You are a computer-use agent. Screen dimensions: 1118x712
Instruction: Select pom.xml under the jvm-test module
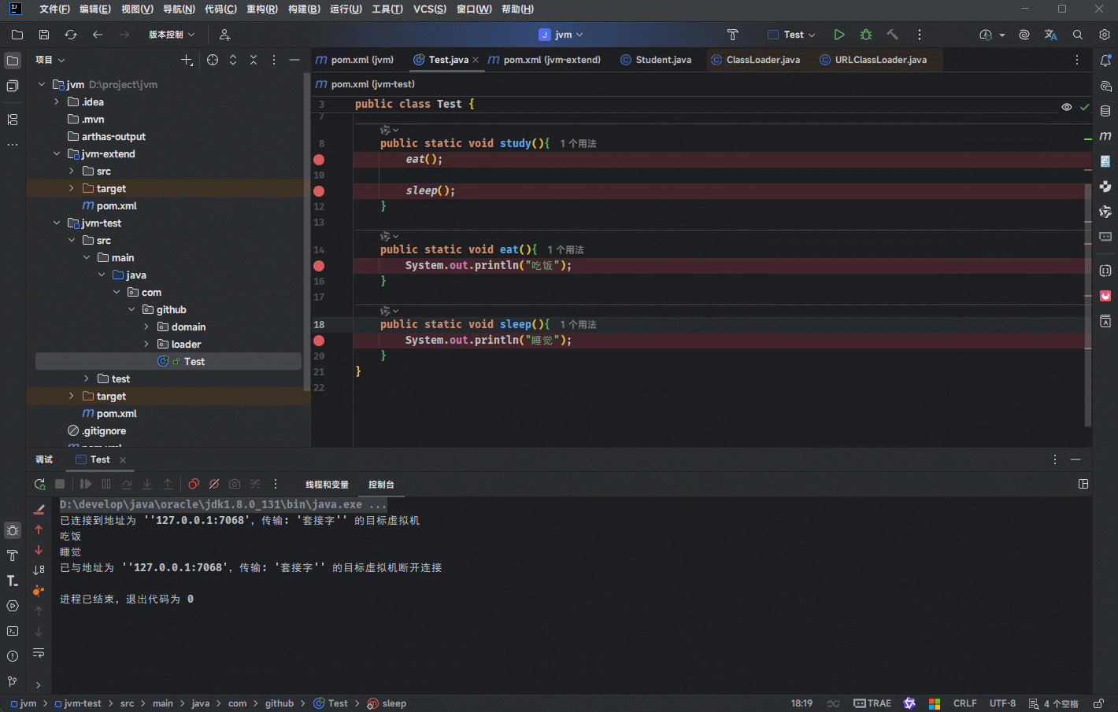point(117,414)
